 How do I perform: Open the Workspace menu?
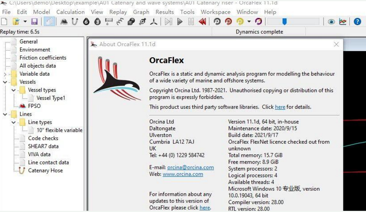[x=216, y=12]
